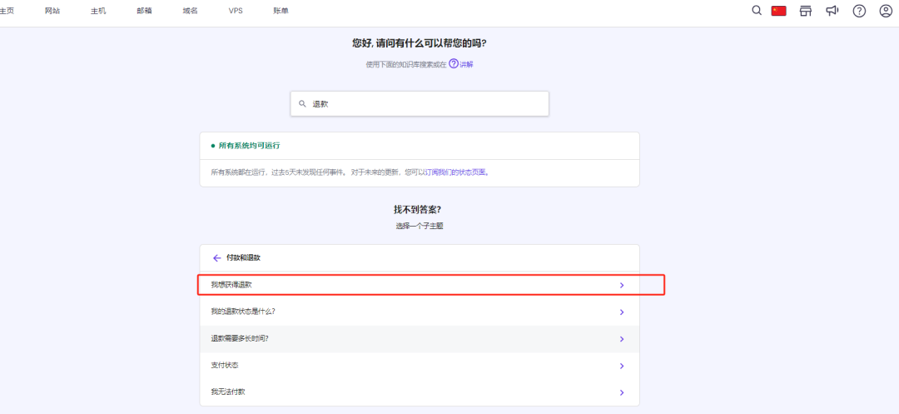The height and width of the screenshot is (414, 899).
Task: Click the search magnifier icon in top bar
Action: click(756, 11)
